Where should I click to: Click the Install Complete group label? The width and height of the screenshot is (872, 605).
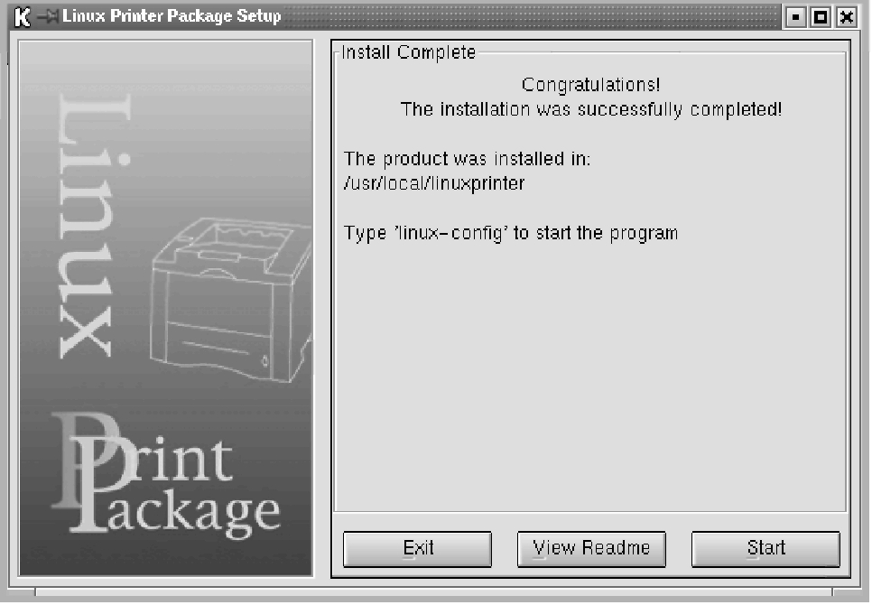(409, 52)
